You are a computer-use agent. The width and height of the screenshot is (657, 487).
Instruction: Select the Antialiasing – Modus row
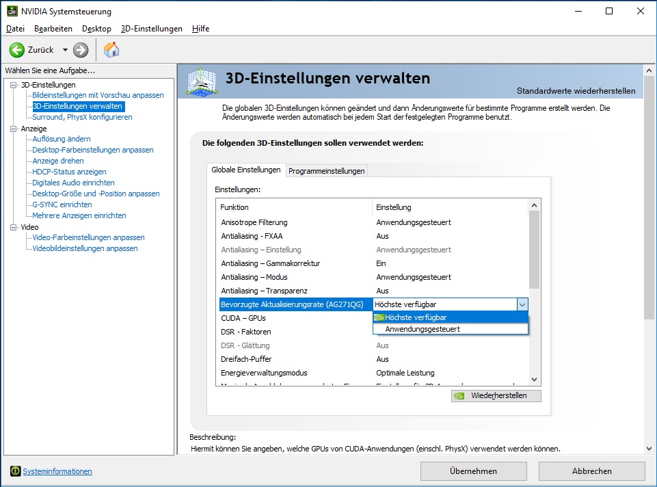click(x=373, y=277)
